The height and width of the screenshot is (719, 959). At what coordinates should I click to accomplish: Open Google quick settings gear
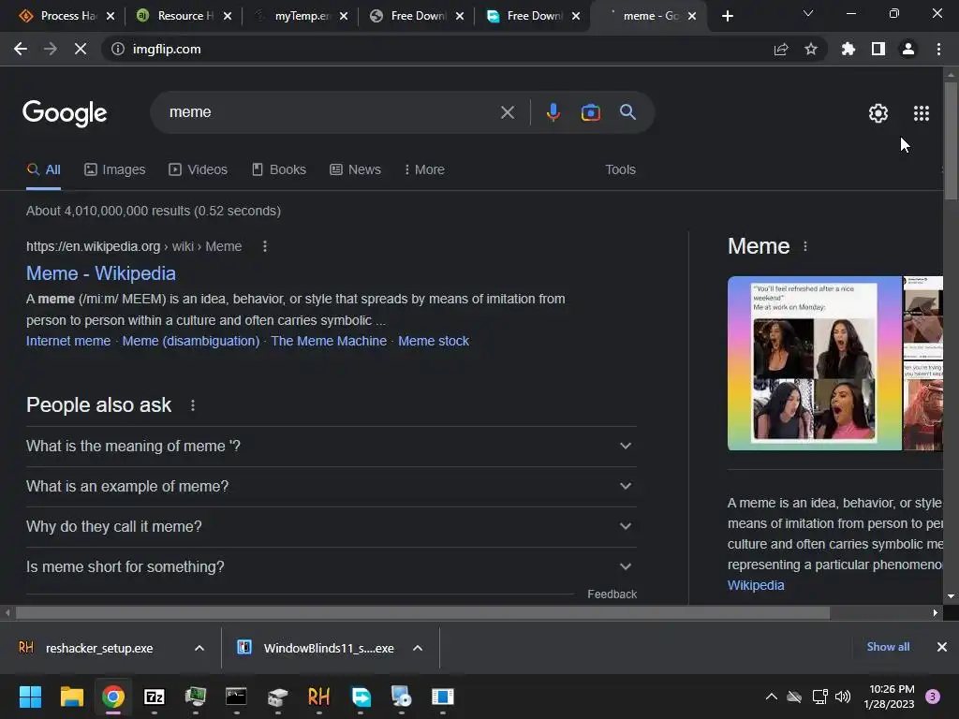878,113
